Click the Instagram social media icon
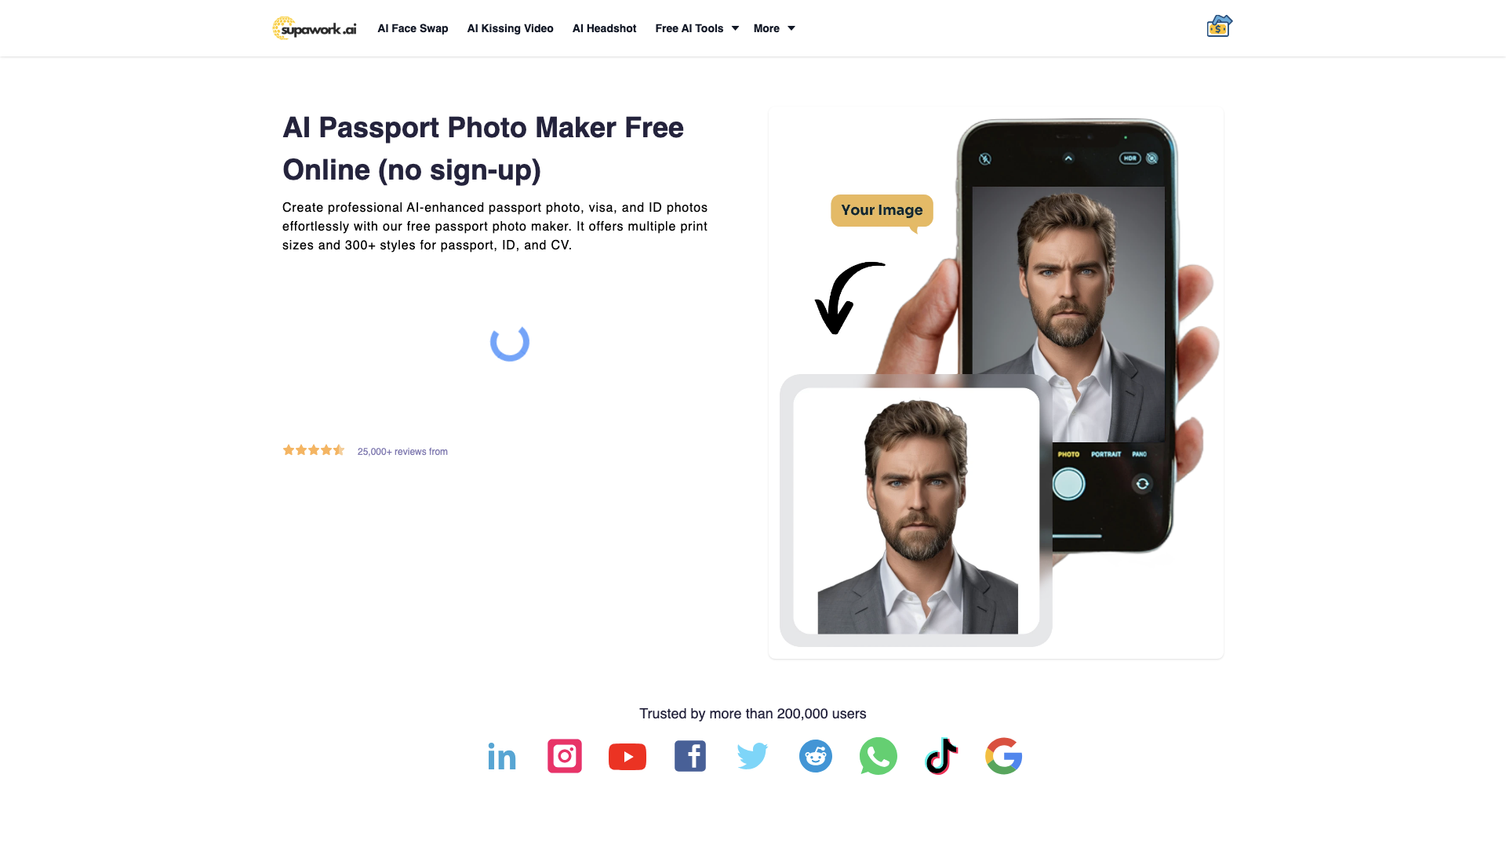Viewport: 1506px width, 847px height. point(565,755)
